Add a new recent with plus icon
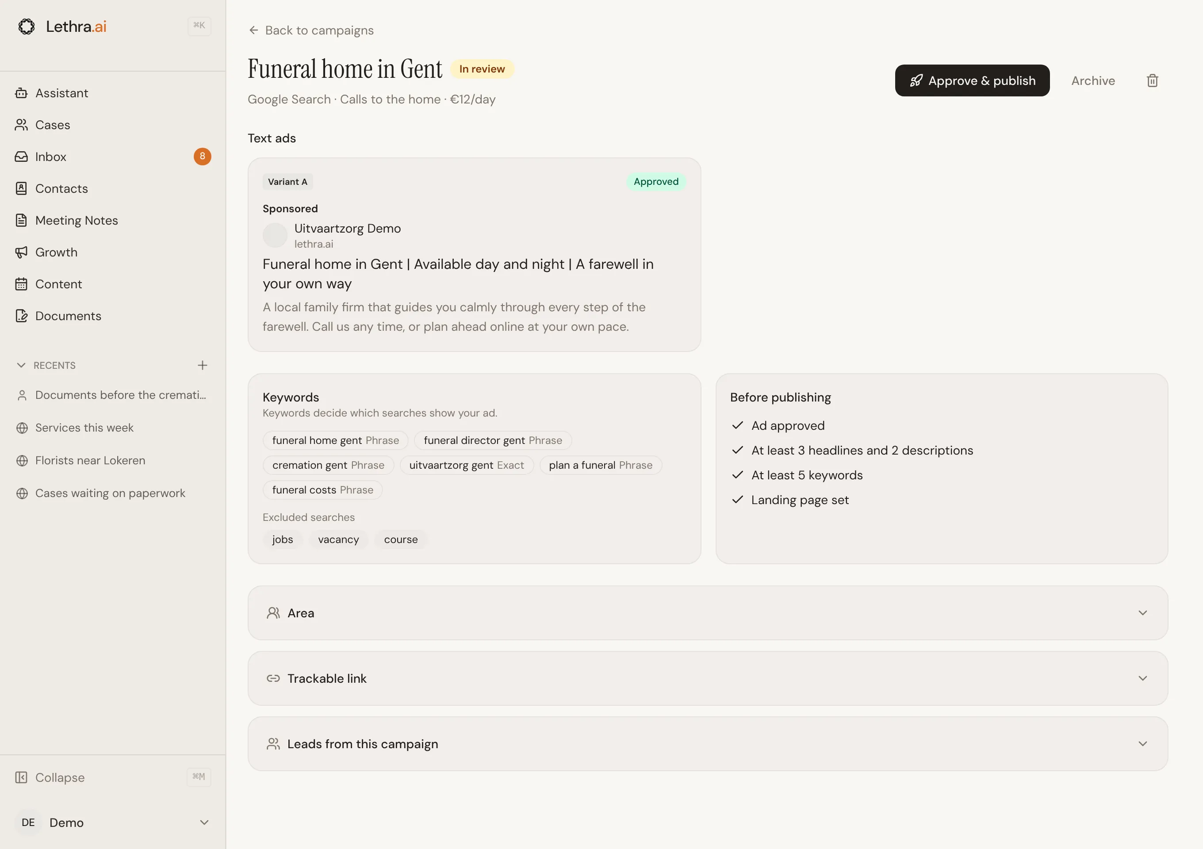Image resolution: width=1203 pixels, height=849 pixels. tap(202, 365)
